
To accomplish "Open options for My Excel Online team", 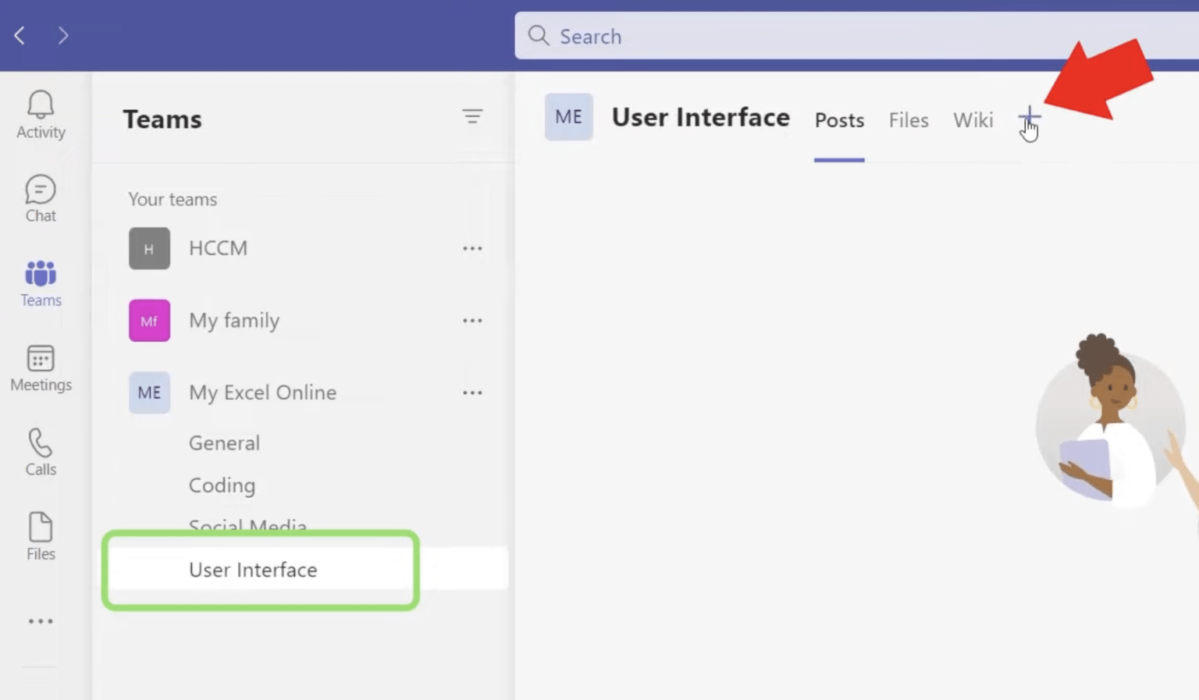I will click(x=472, y=393).
